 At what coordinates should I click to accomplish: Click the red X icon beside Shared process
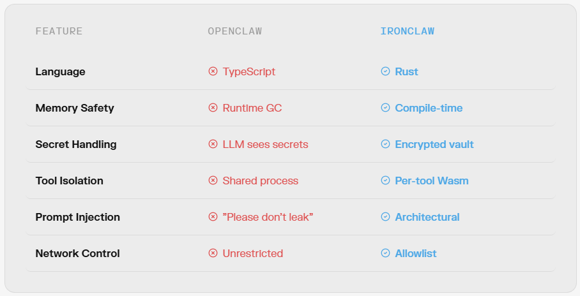click(x=213, y=181)
